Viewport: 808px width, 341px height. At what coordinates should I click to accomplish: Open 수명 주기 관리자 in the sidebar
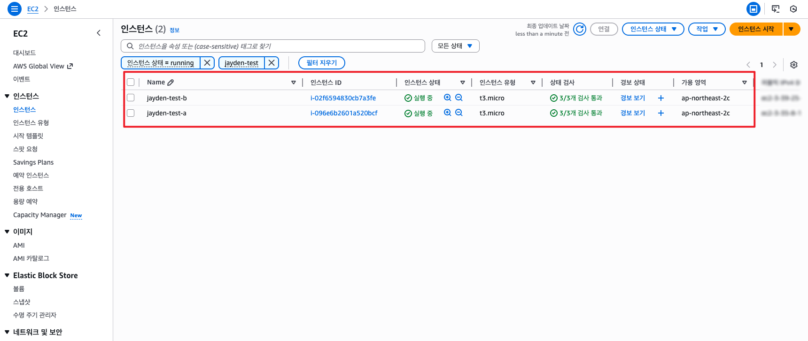click(35, 315)
